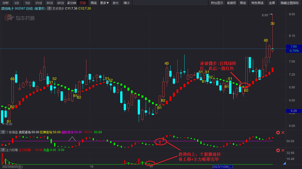Click the C11:7.36 indicator value
The height and width of the screenshot is (169, 302).
pos(71,9)
